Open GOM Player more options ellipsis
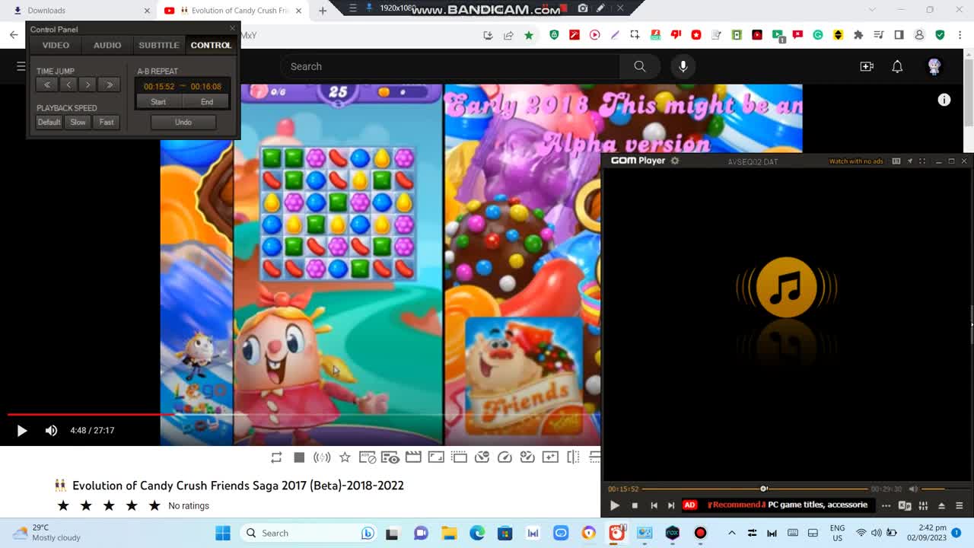974x548 pixels. pyautogui.click(x=886, y=505)
